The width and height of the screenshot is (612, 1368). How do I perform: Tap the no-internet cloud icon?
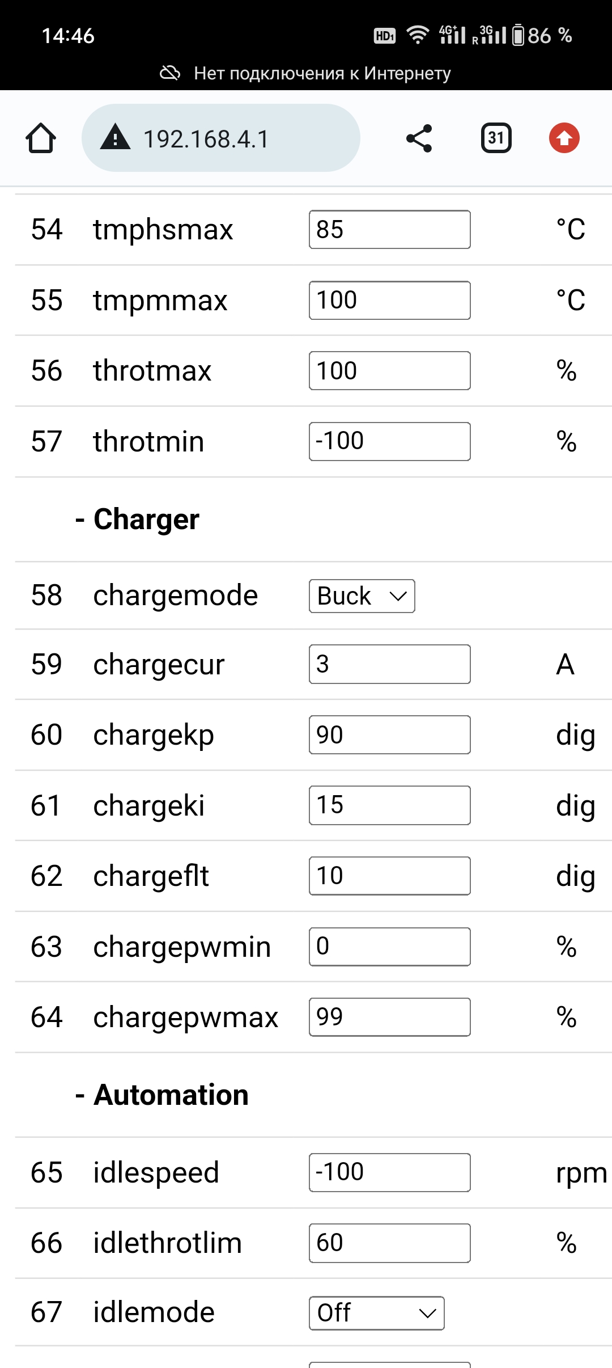click(170, 73)
